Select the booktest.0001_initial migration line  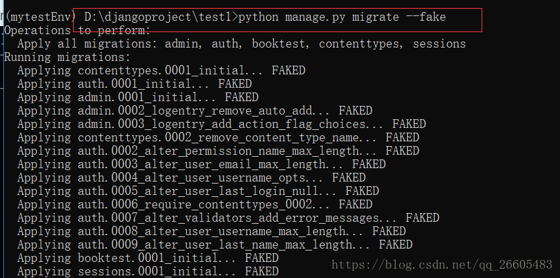(148, 258)
